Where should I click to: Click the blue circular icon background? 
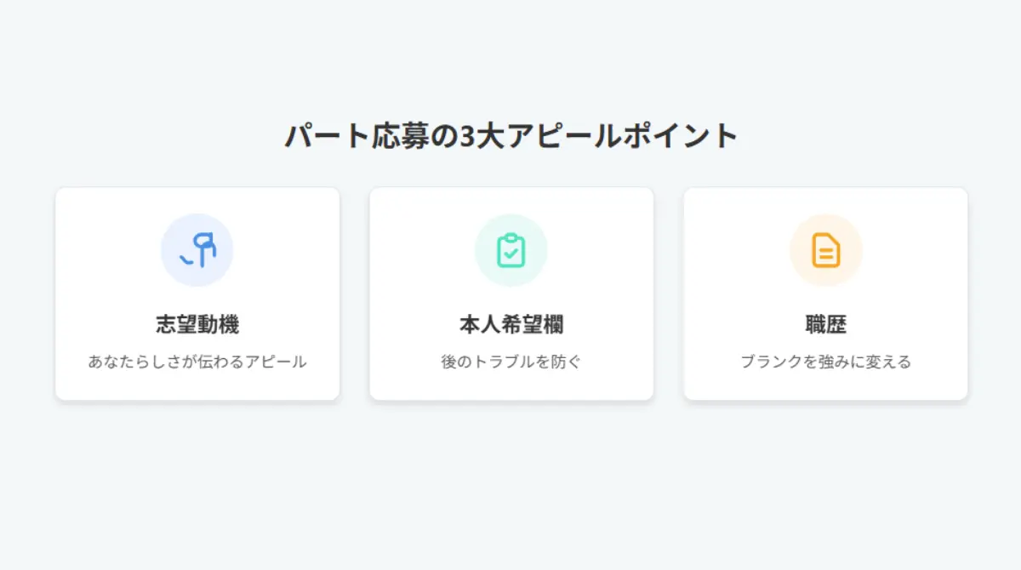coord(198,248)
